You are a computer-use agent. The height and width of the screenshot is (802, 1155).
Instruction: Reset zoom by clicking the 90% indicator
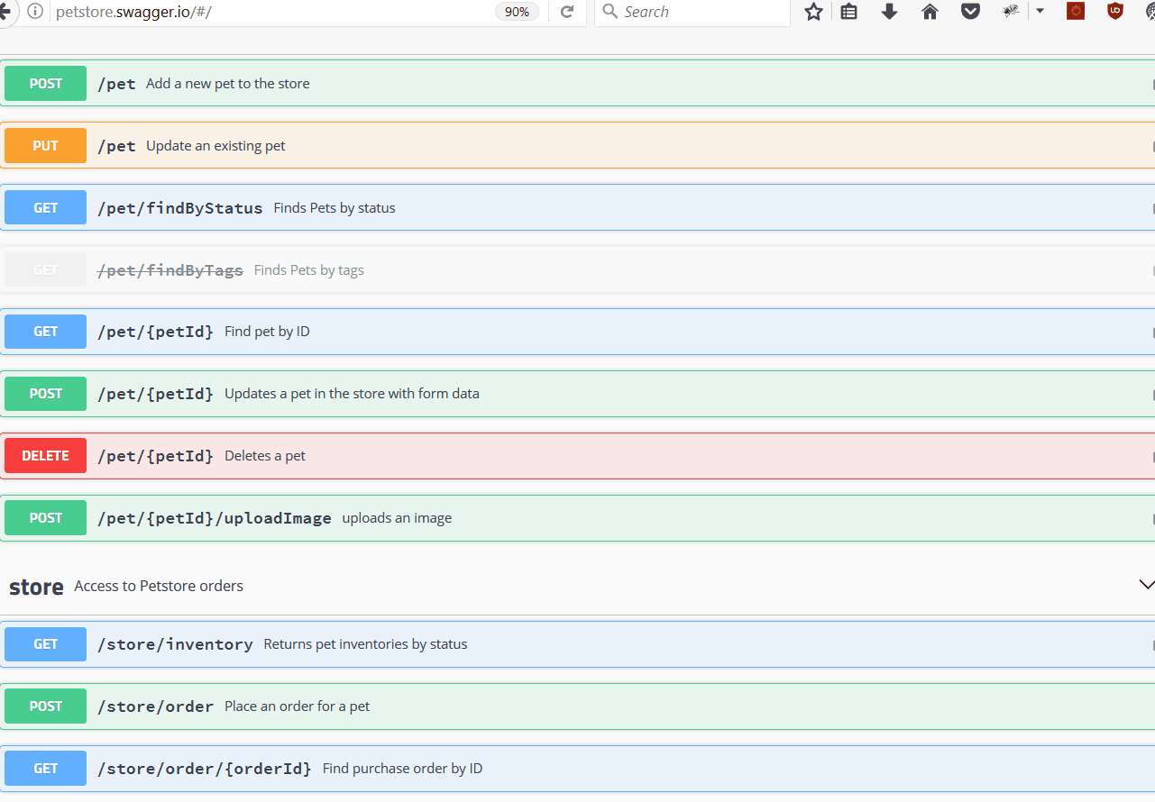pos(516,13)
